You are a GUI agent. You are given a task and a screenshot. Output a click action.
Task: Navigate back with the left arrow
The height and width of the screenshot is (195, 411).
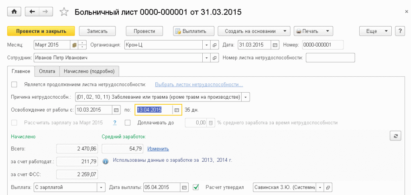(x=32, y=12)
